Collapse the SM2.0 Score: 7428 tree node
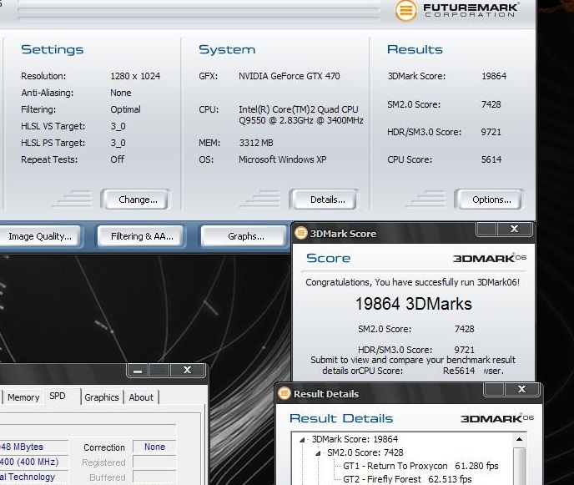The width and height of the screenshot is (574, 485). pyautogui.click(x=318, y=453)
